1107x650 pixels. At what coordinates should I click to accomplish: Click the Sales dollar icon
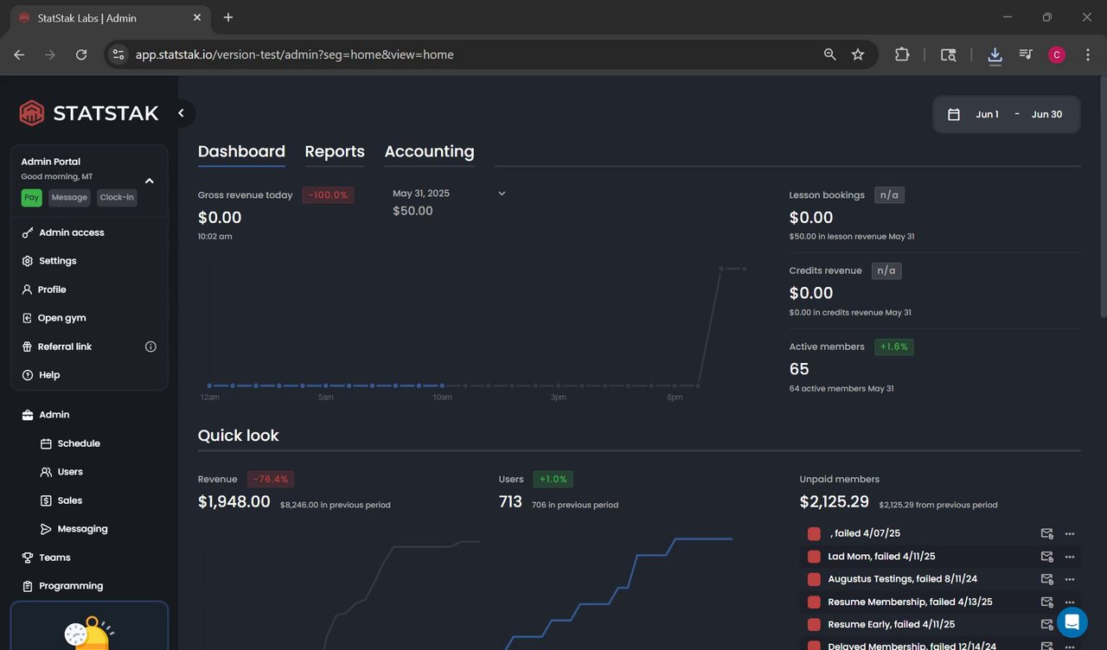point(47,500)
